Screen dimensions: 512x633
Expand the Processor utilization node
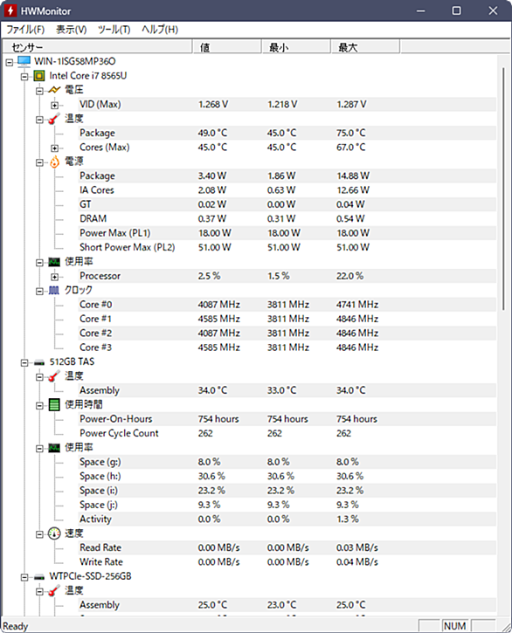[54, 277]
